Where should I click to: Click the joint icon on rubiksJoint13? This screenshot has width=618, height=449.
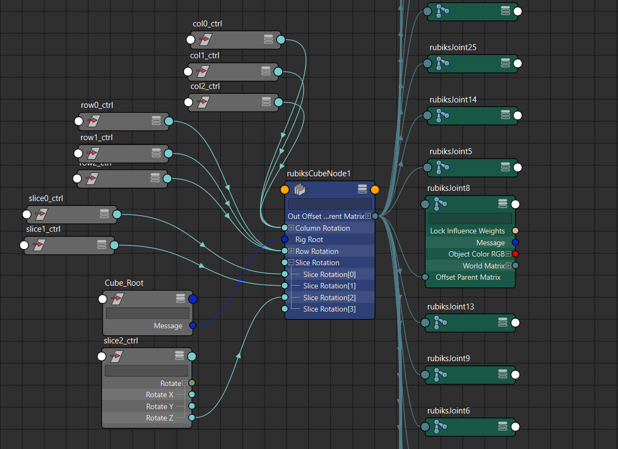click(440, 322)
